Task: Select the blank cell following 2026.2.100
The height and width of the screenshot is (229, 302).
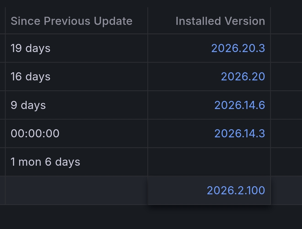Action: pyautogui.click(x=286, y=190)
